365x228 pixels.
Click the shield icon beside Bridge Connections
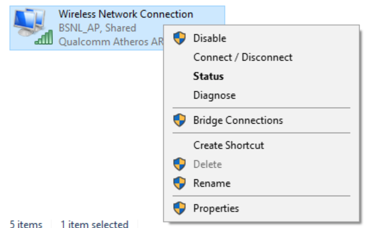[179, 120]
